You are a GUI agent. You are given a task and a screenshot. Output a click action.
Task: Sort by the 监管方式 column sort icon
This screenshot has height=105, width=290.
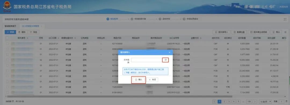pyautogui.click(x=201, y=38)
